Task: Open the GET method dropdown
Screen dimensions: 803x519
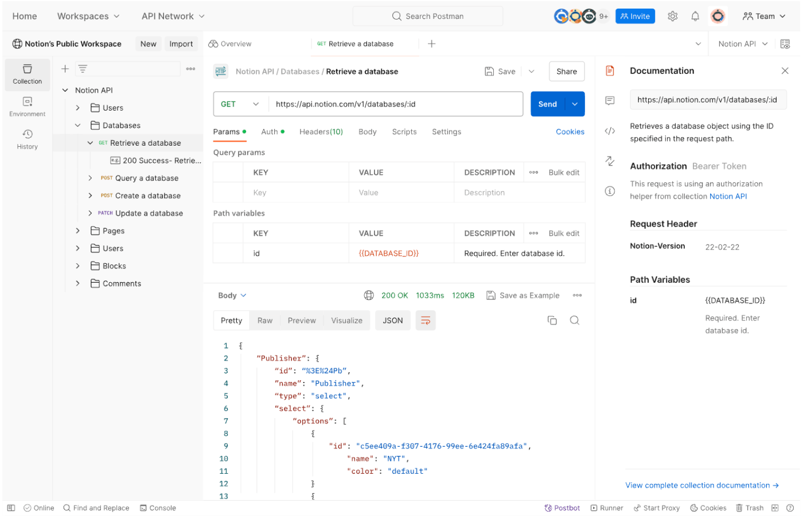Action: tap(240, 104)
